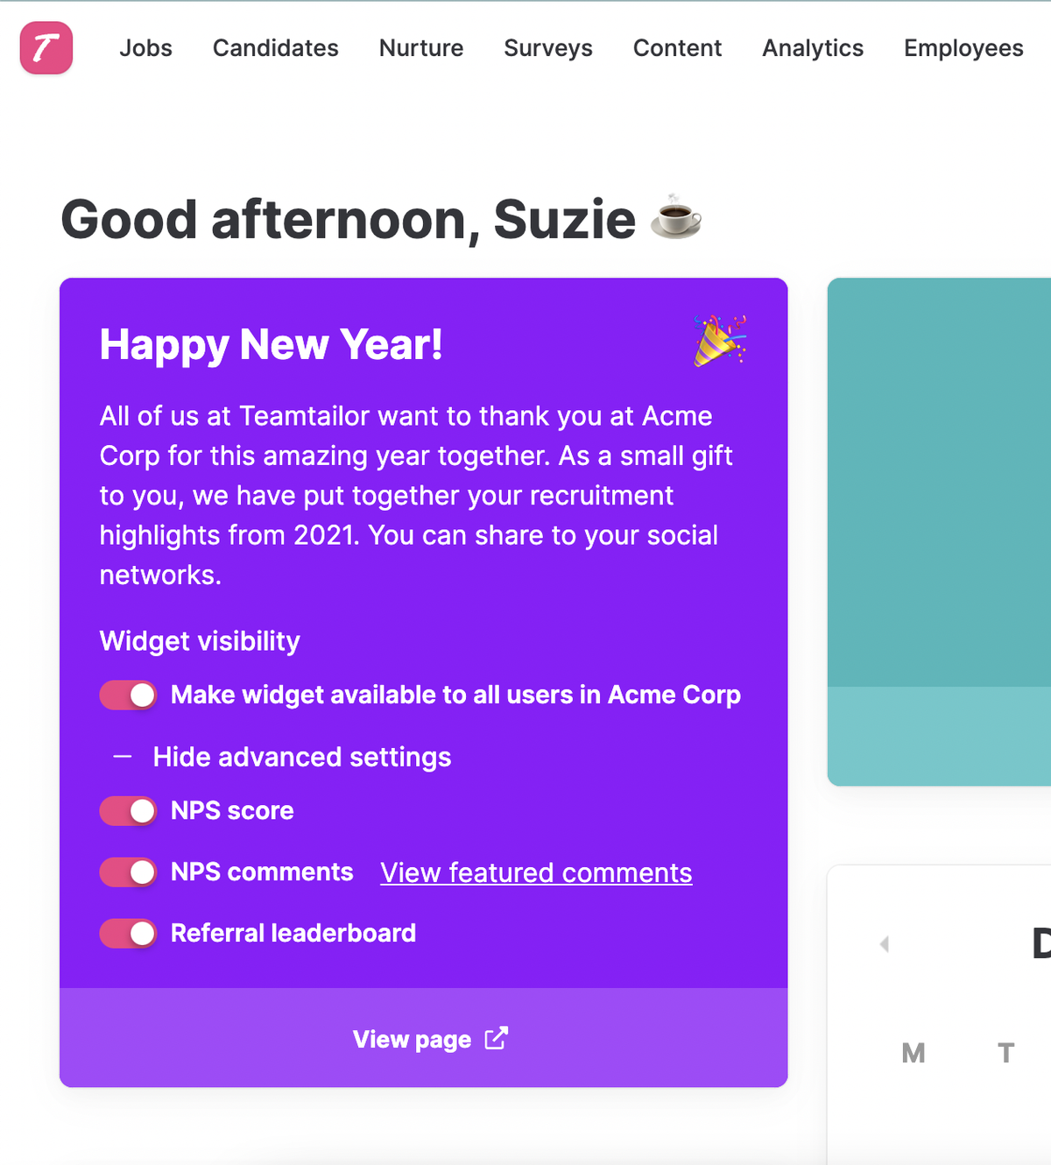Click the Teamtailor logo icon
Viewport: 1051px width, 1165px height.
coord(46,48)
